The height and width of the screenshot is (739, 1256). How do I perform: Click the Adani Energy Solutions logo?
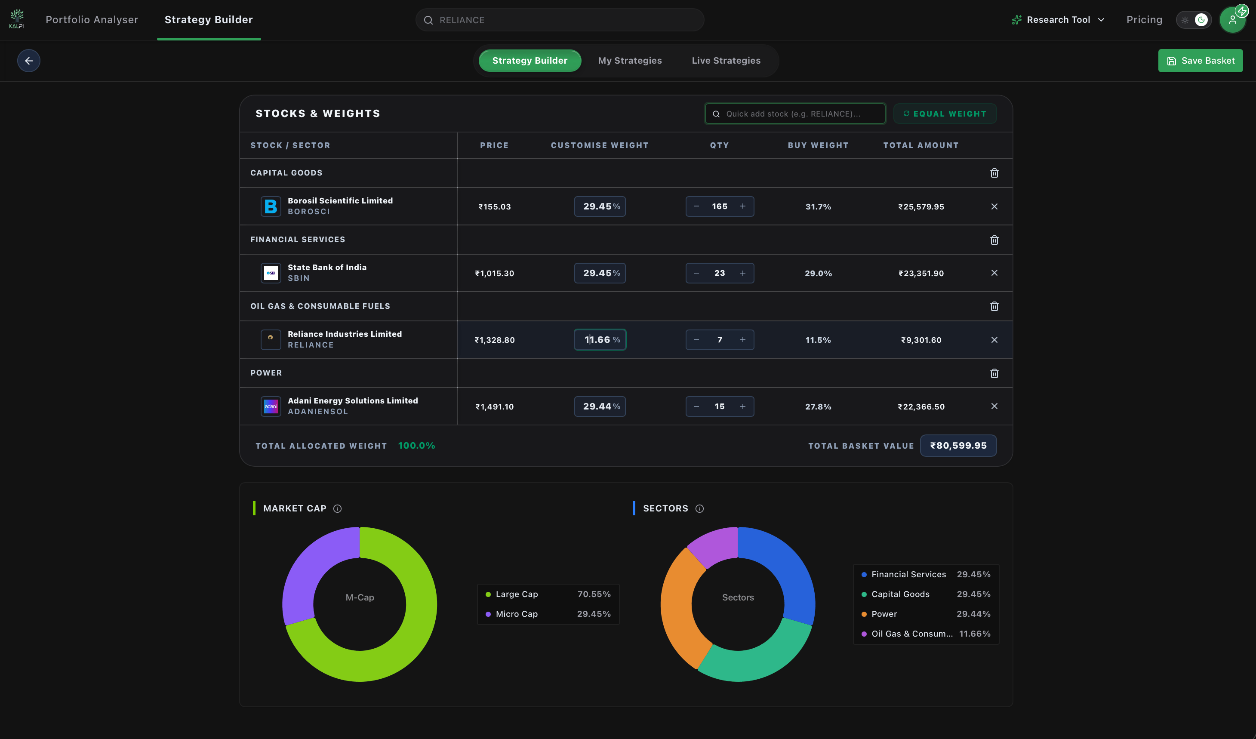(271, 406)
